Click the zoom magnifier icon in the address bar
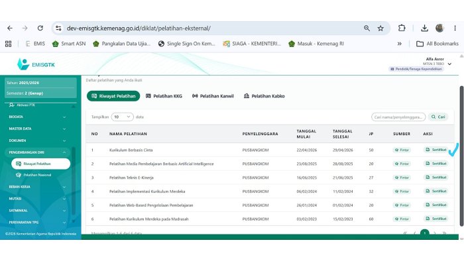 [x=367, y=28]
